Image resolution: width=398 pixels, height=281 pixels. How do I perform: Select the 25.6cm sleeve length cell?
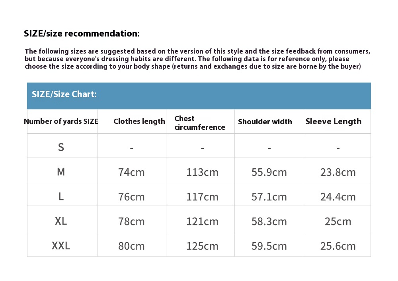[x=338, y=246]
